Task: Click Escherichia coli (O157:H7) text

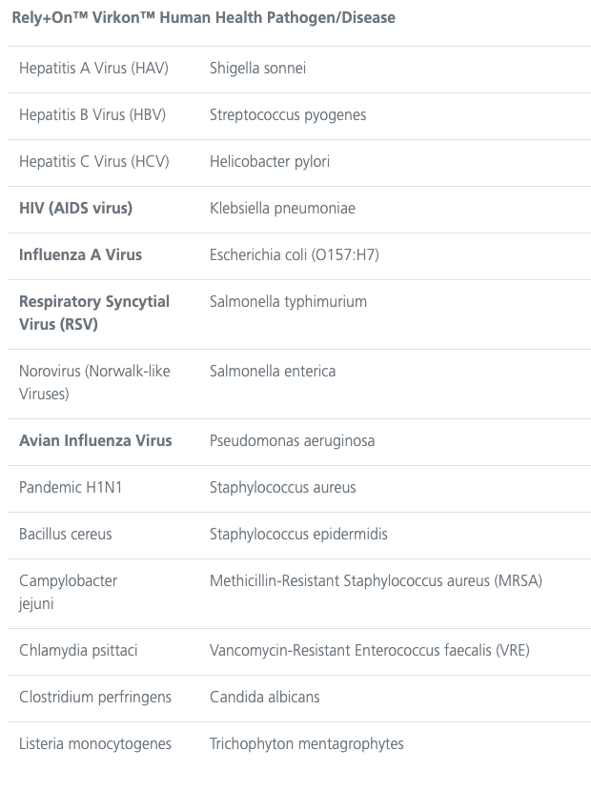Action: pyautogui.click(x=295, y=255)
